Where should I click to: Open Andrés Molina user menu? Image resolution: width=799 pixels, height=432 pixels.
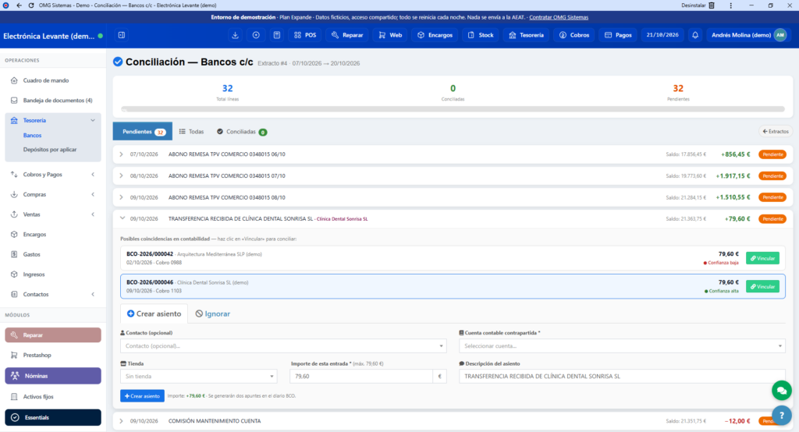point(748,35)
